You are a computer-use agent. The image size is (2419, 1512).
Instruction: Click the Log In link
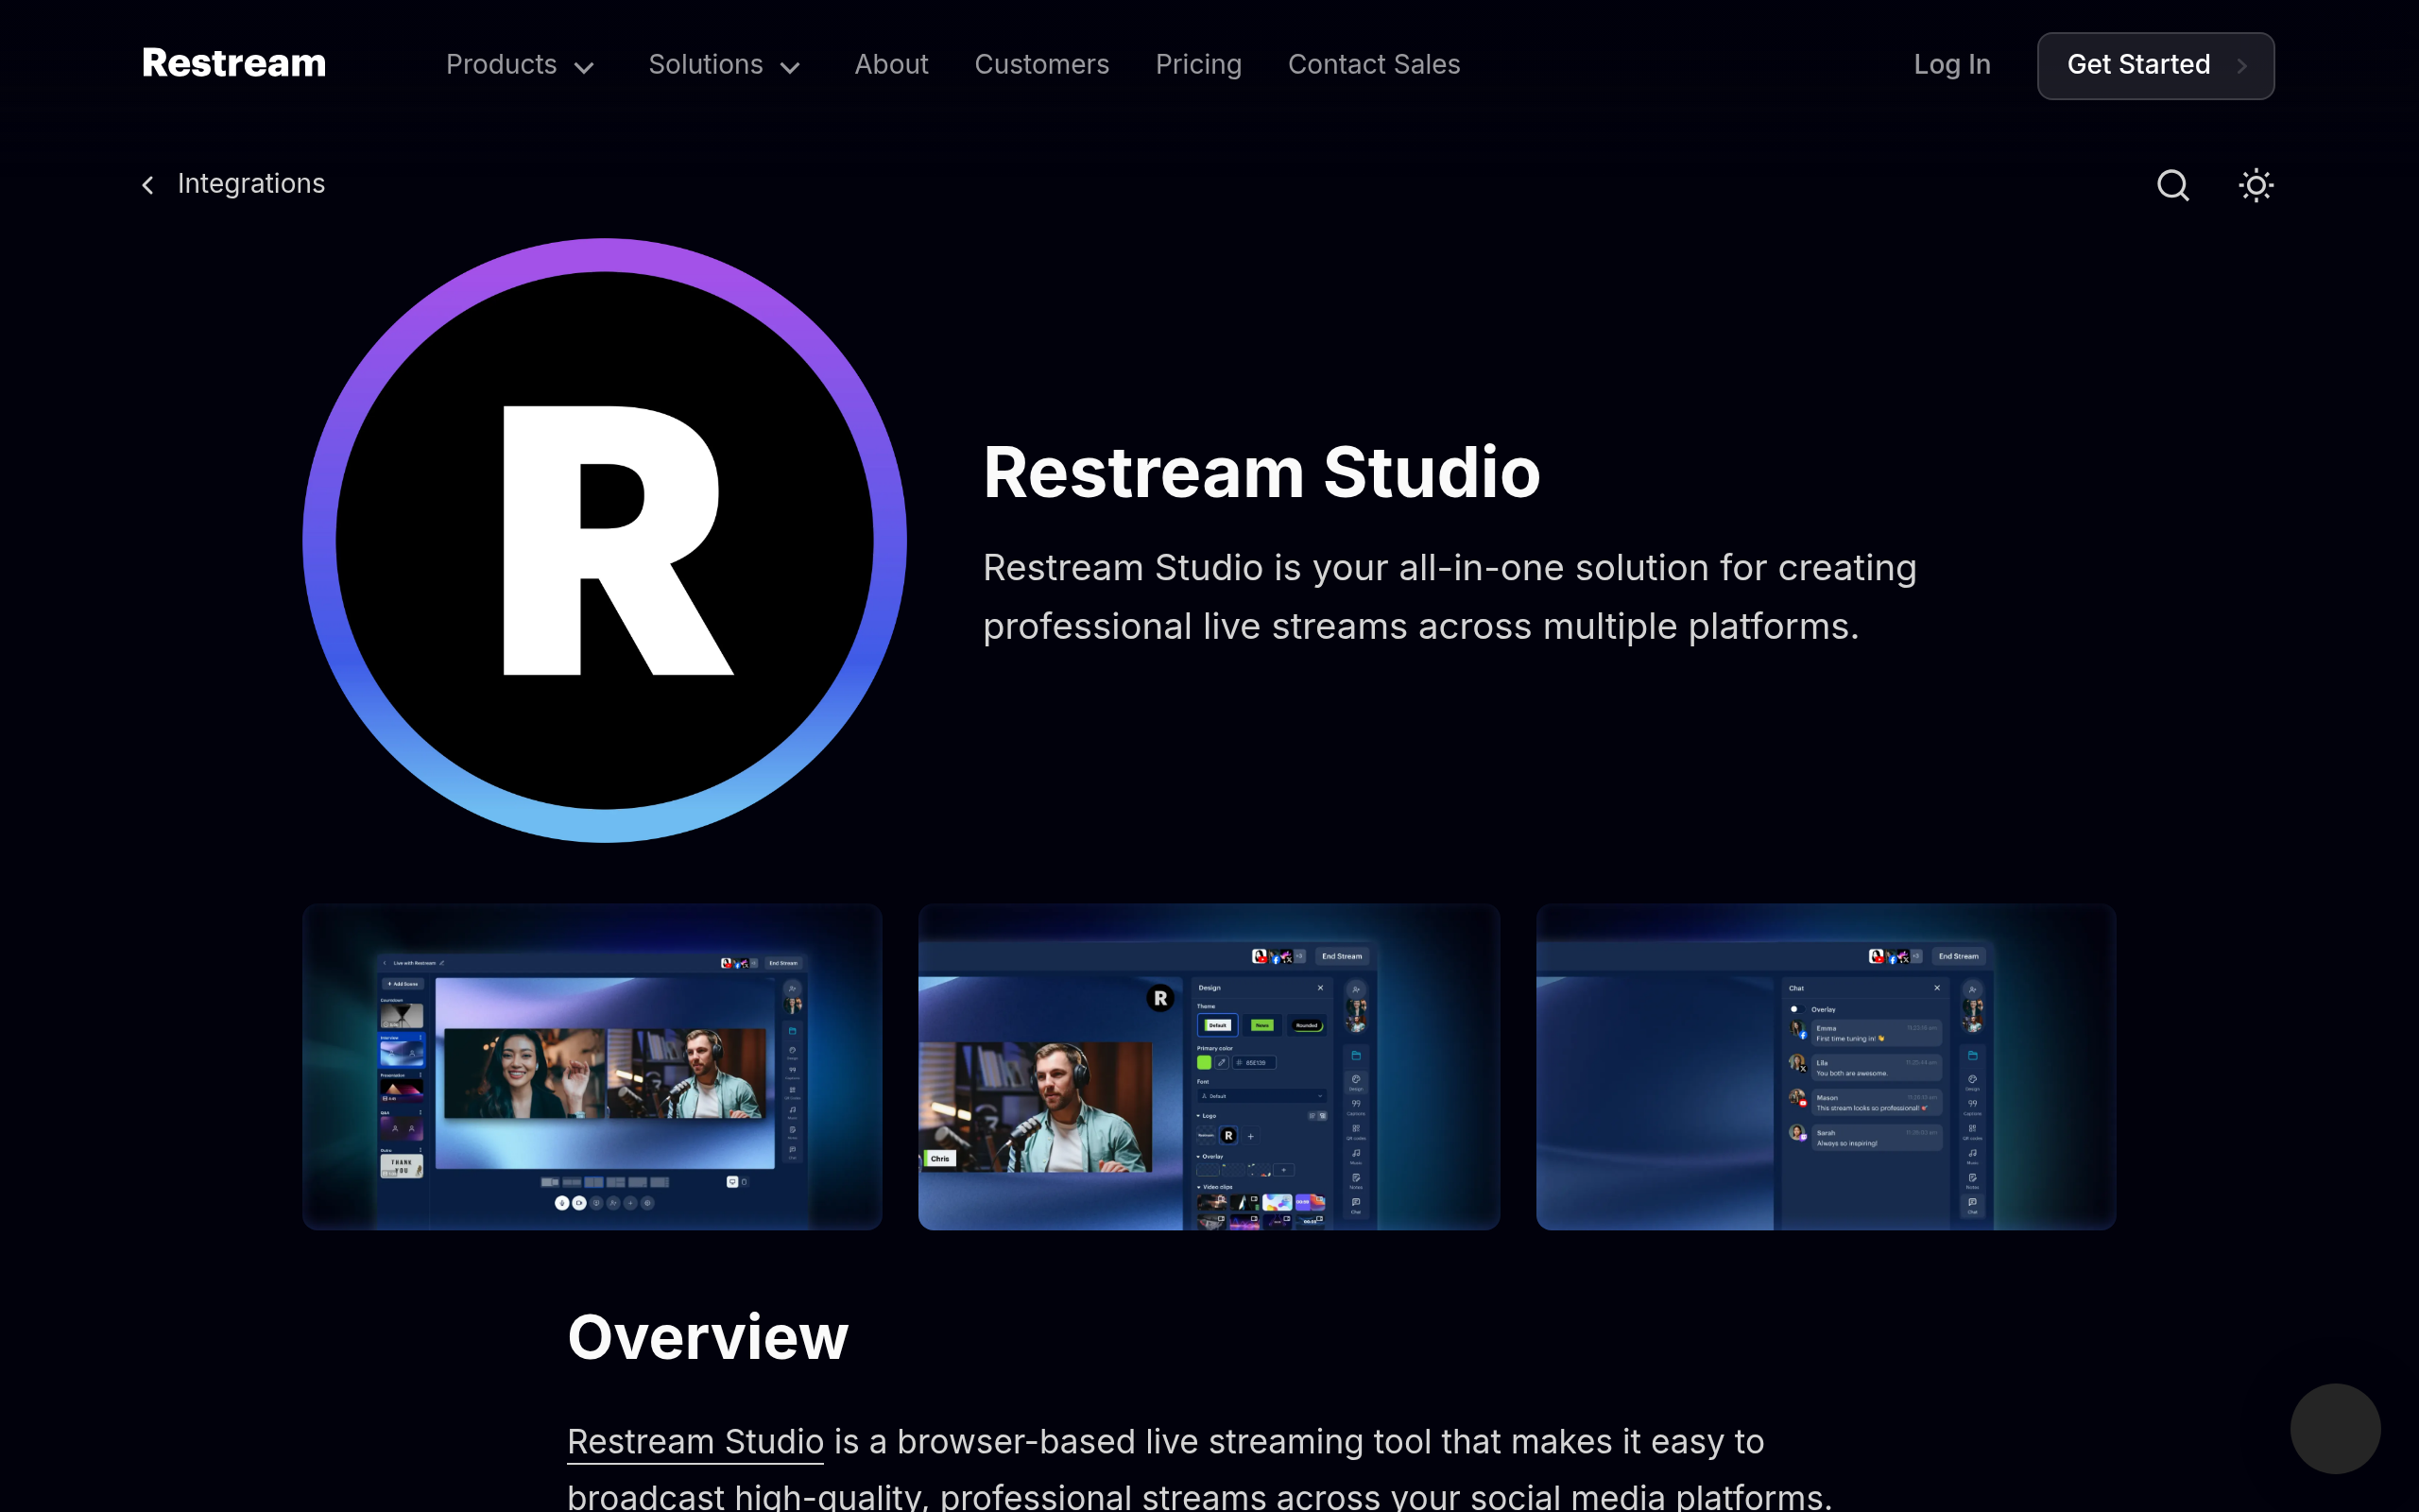1951,65
